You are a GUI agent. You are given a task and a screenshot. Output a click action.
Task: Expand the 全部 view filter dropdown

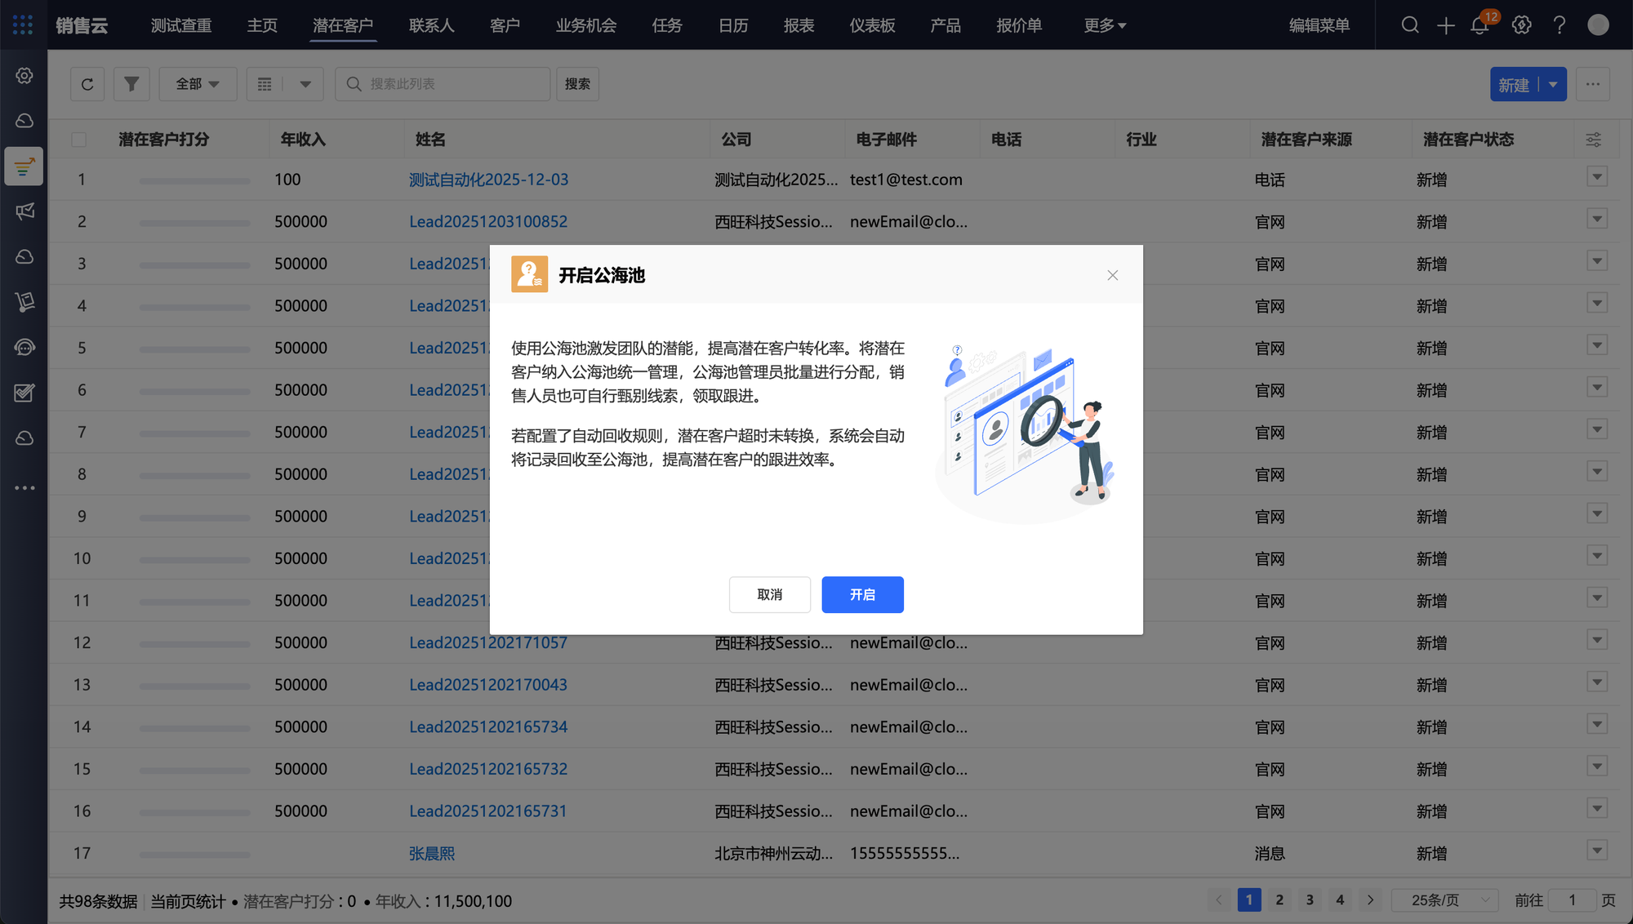pos(198,84)
